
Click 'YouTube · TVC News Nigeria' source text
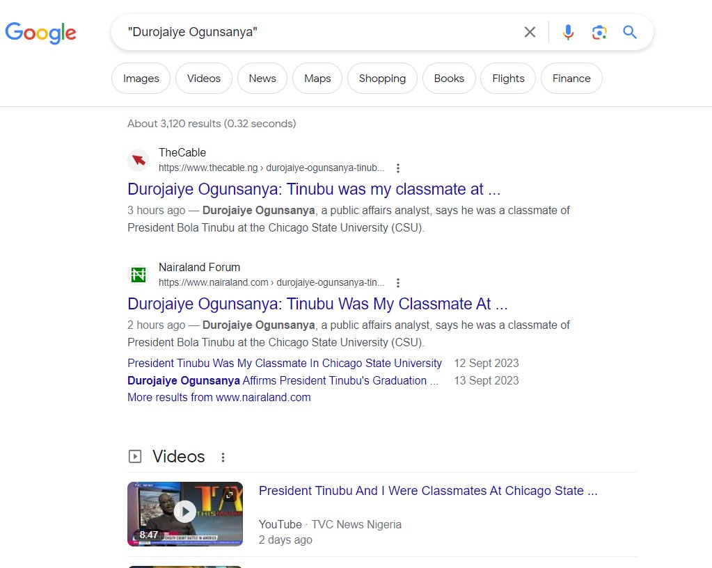pyautogui.click(x=330, y=524)
